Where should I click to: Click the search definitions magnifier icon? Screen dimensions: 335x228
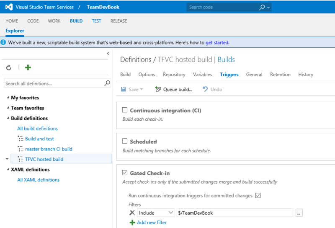(x=107, y=83)
